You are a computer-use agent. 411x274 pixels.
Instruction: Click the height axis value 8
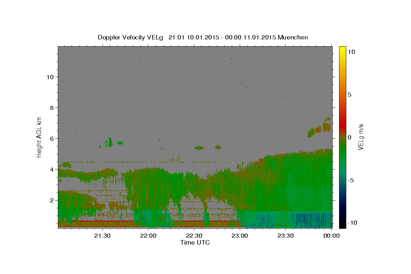[52, 108]
